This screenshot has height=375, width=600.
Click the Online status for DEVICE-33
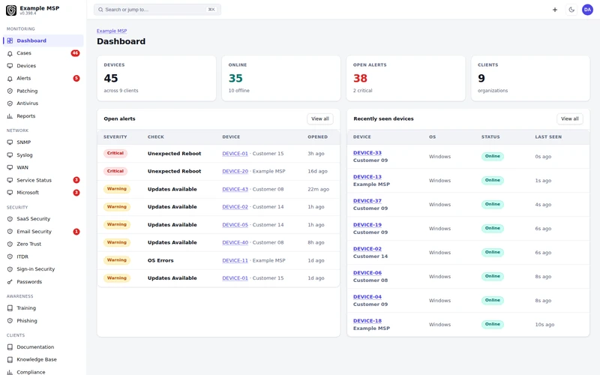pos(493,156)
